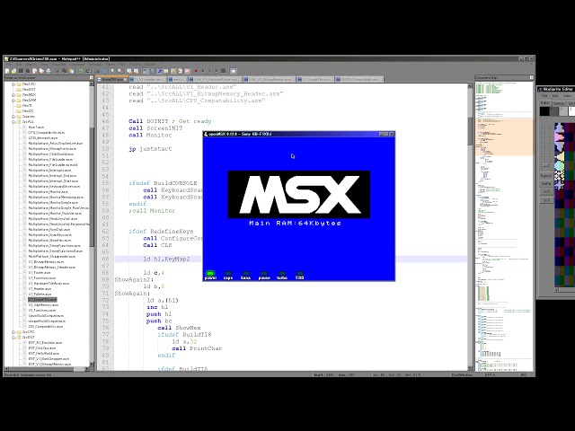
Task: Toggle synchronized vertical scrolling icon
Action: (129, 71)
